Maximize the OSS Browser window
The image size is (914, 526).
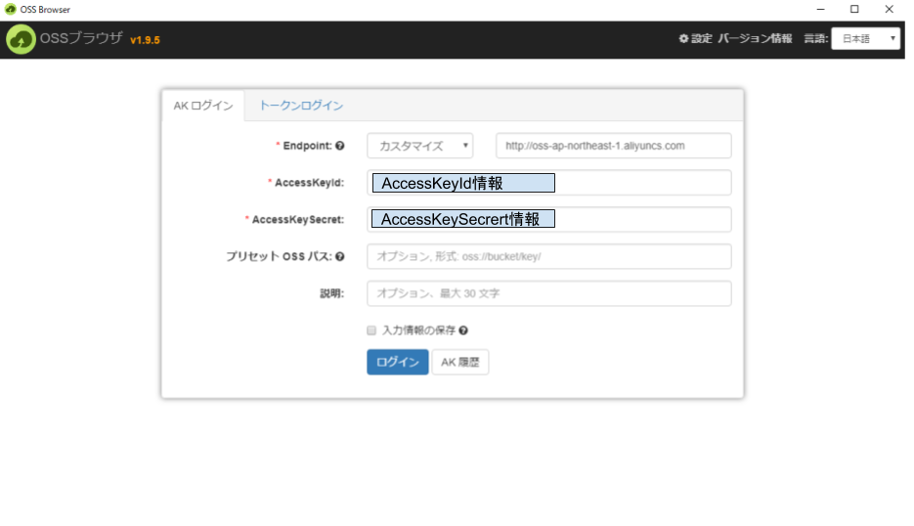pyautogui.click(x=854, y=10)
